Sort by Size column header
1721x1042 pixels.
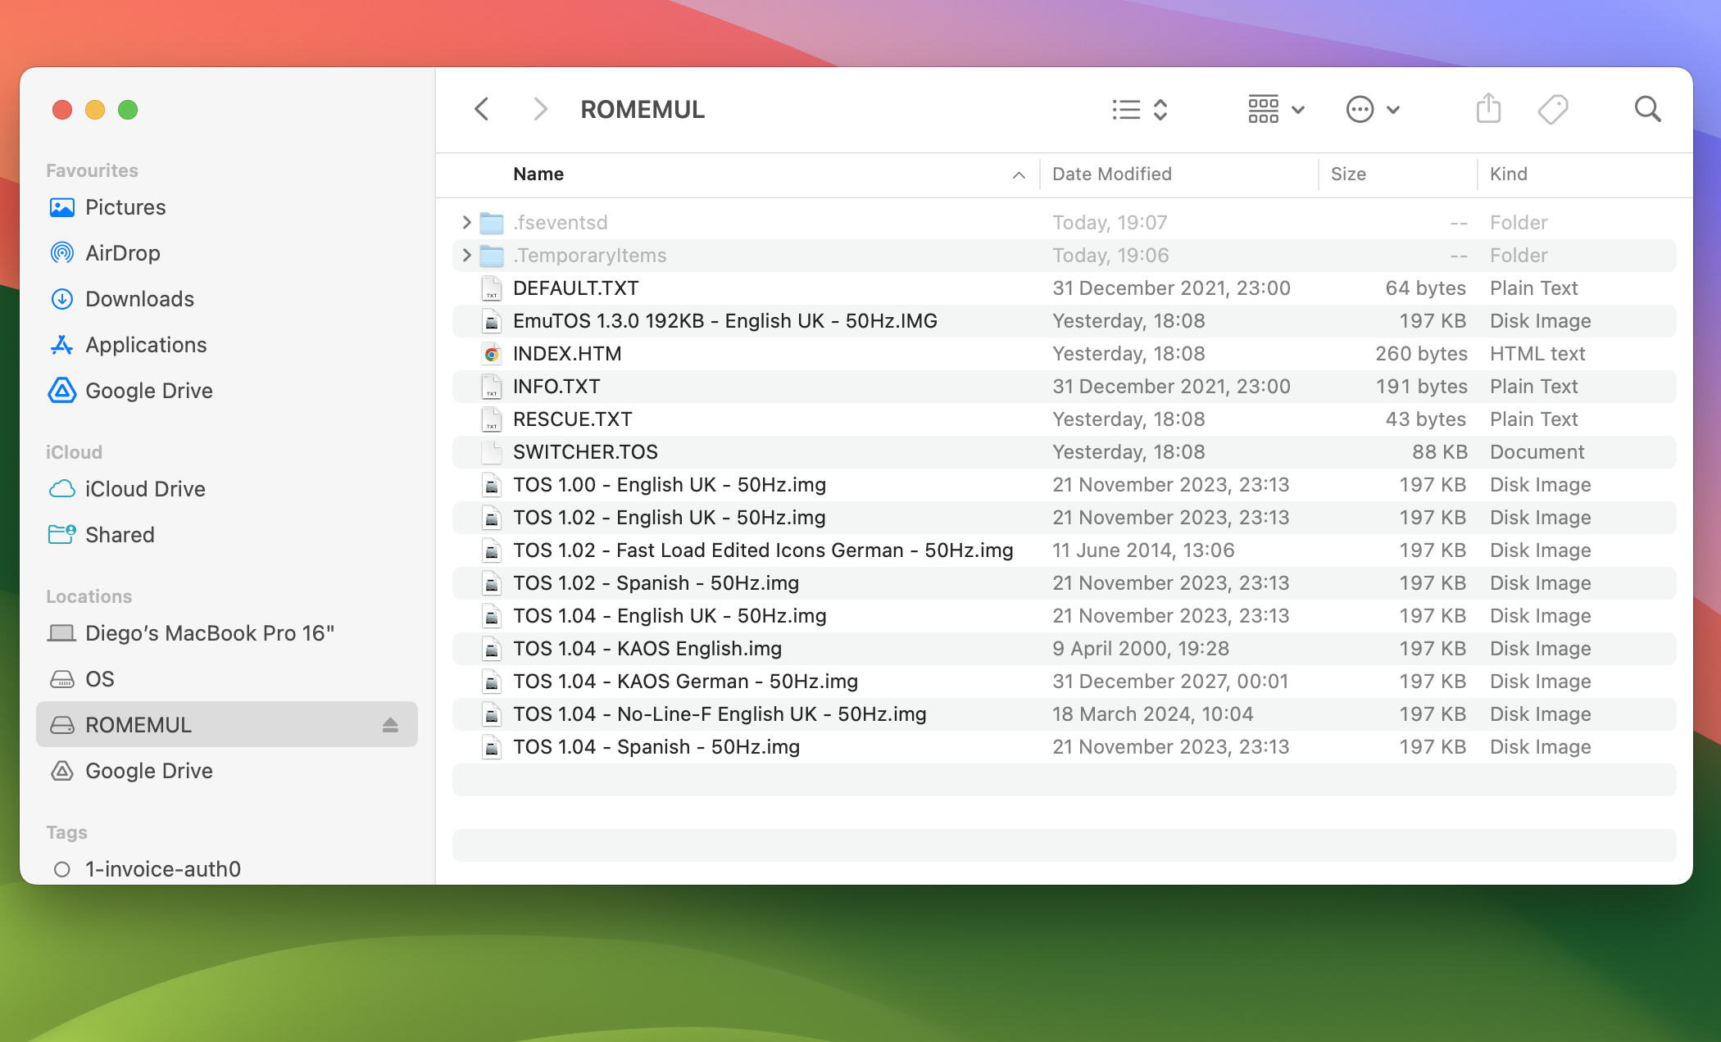click(x=1348, y=174)
